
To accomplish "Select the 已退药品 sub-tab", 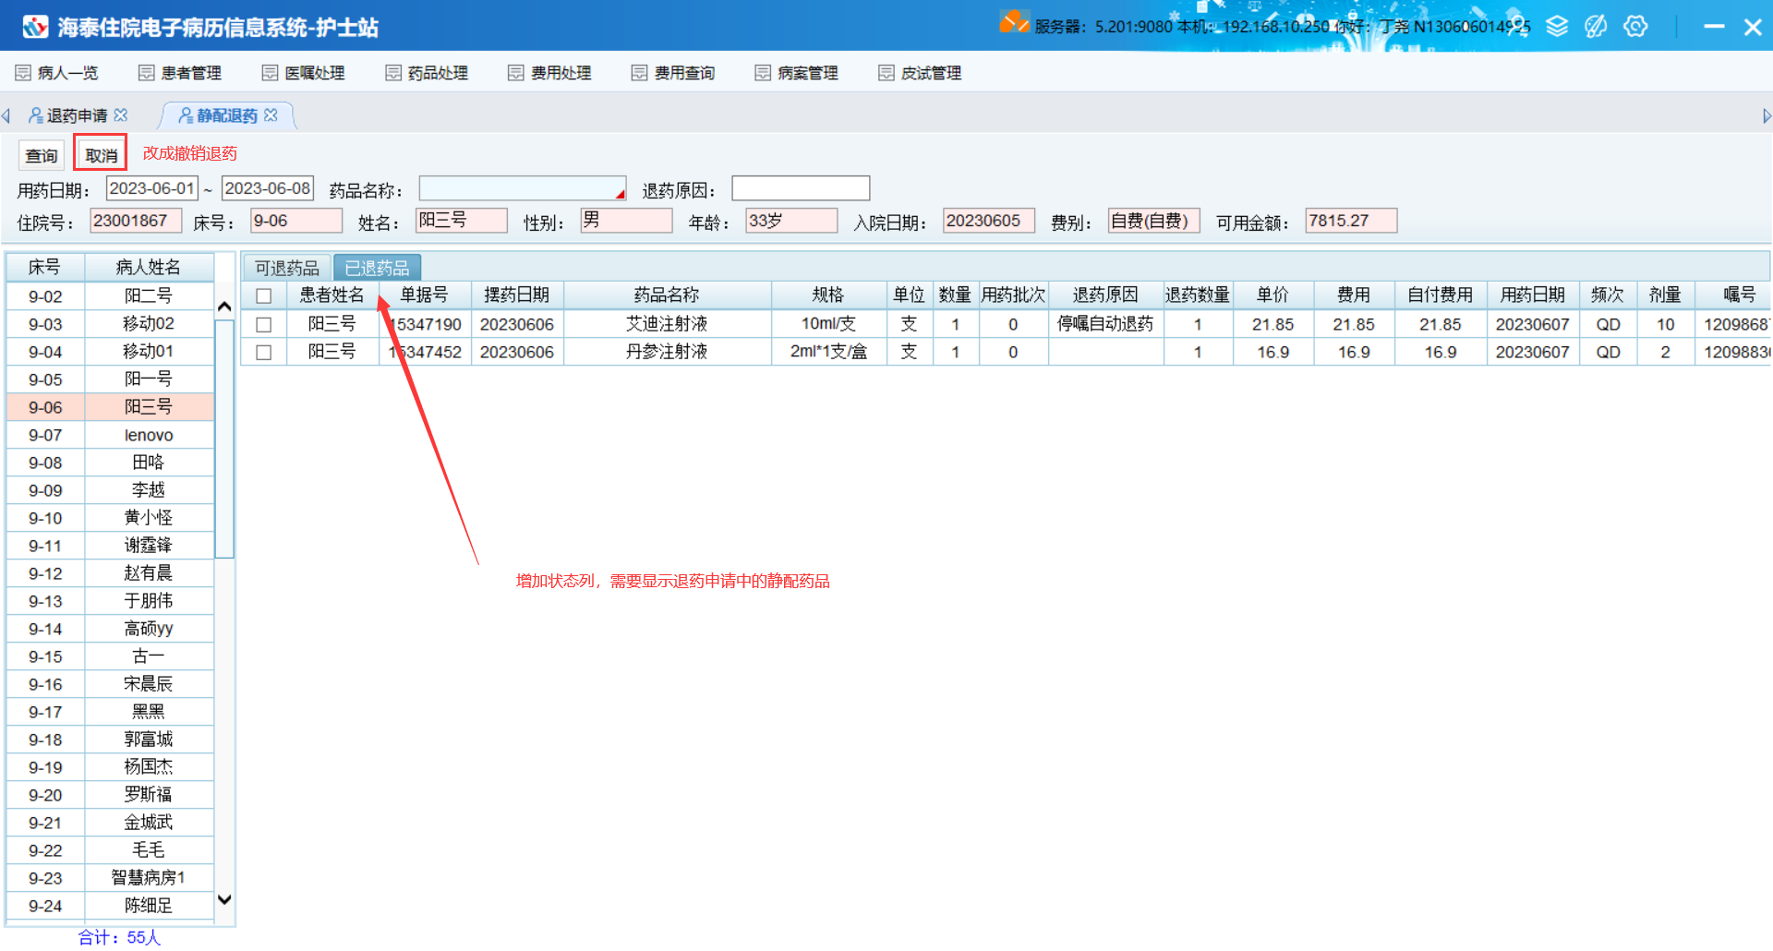I will coord(377,268).
